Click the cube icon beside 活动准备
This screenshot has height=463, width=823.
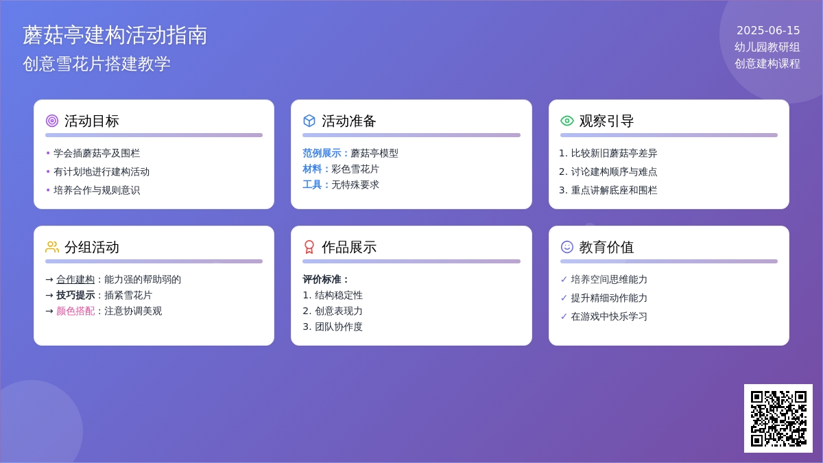click(309, 121)
